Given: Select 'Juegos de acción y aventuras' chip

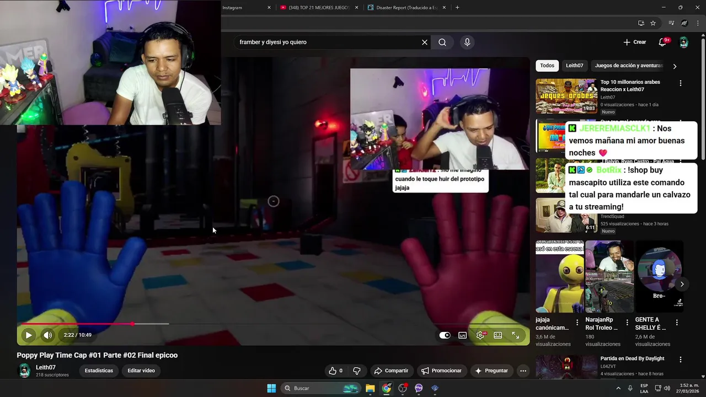Looking at the screenshot, I should click(x=629, y=66).
